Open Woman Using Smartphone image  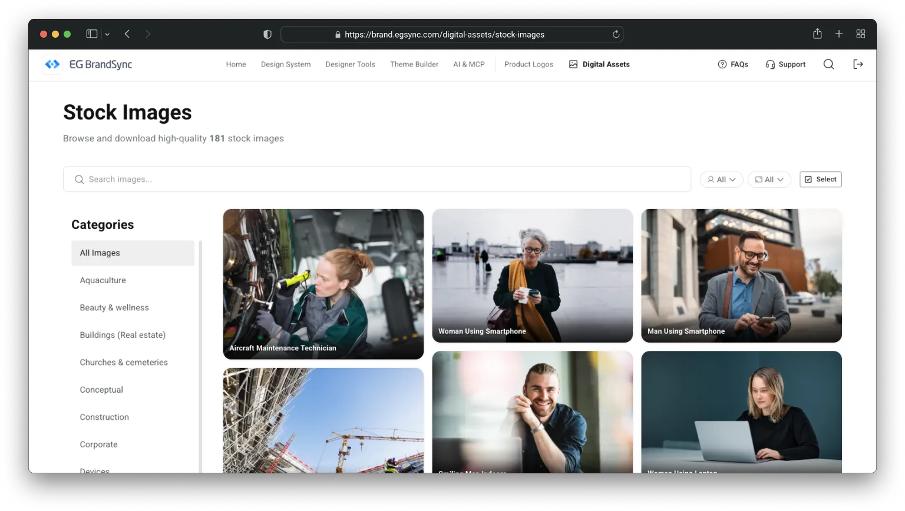[x=533, y=276]
